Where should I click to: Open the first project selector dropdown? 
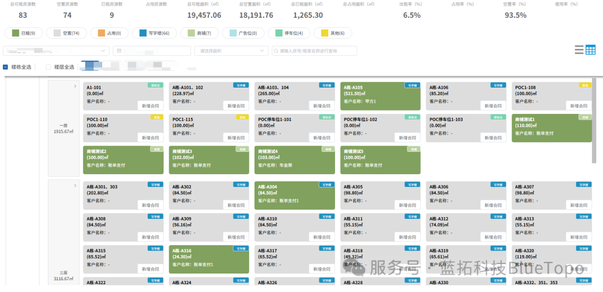tap(56, 51)
